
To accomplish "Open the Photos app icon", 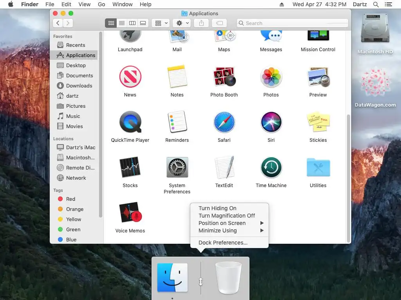I will coord(271,77).
